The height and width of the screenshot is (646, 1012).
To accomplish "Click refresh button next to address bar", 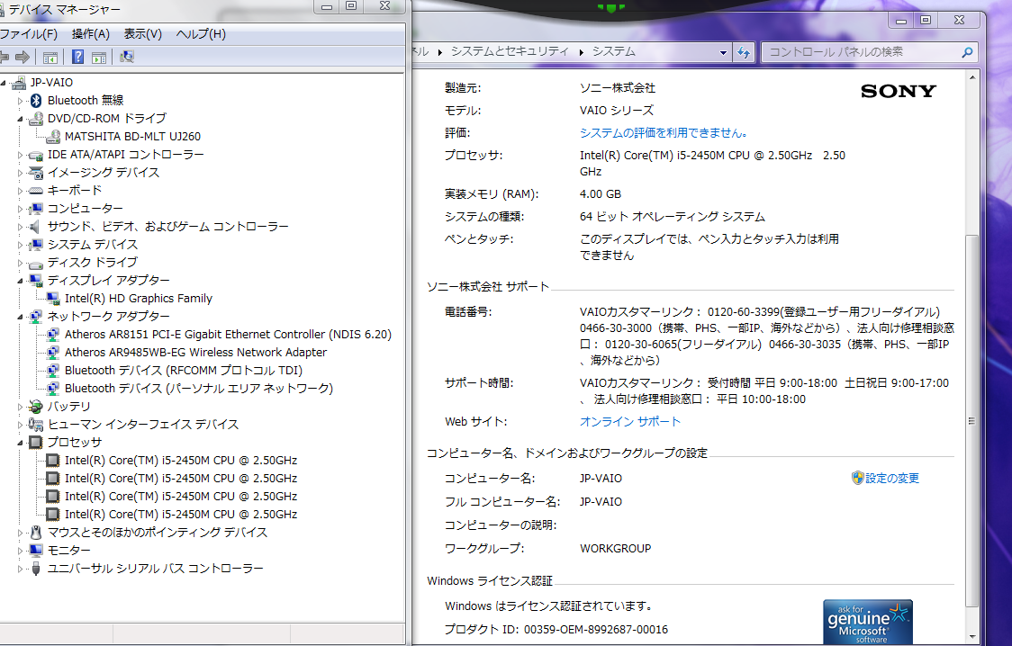I will click(x=744, y=52).
